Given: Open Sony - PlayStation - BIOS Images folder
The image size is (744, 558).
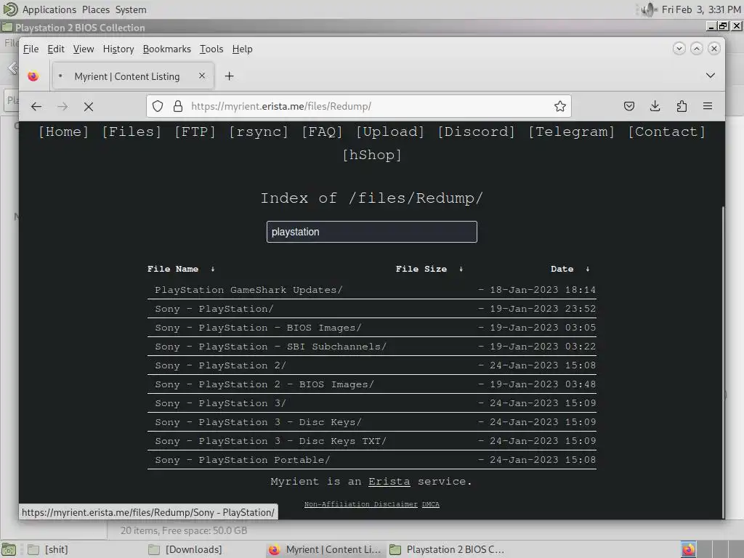Looking at the screenshot, I should click(x=258, y=328).
